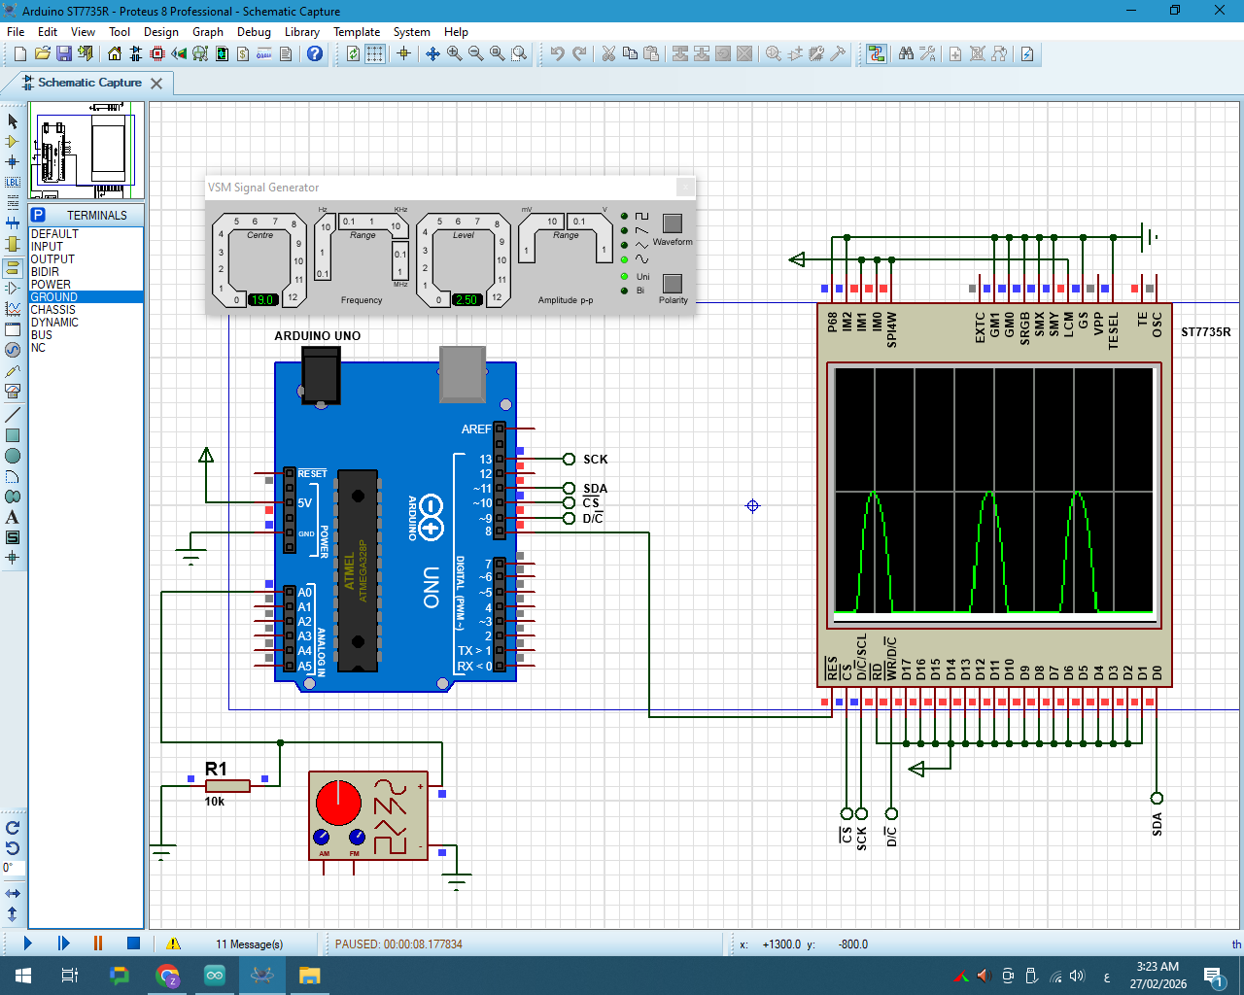Open the Debug menu
The height and width of the screenshot is (995, 1244).
pos(254,31)
